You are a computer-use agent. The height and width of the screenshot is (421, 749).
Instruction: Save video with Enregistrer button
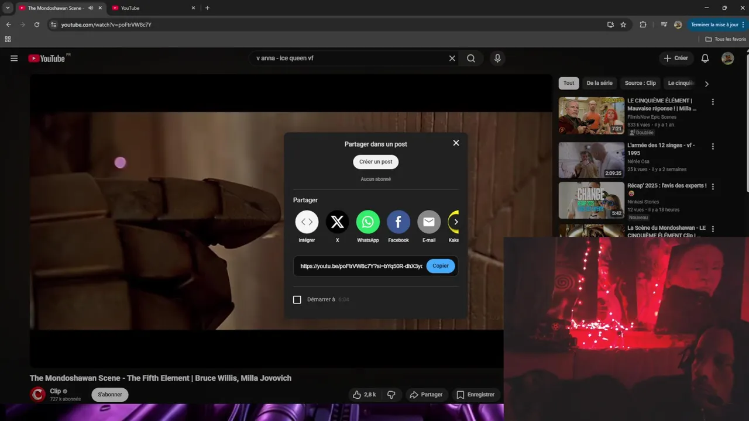pos(475,395)
